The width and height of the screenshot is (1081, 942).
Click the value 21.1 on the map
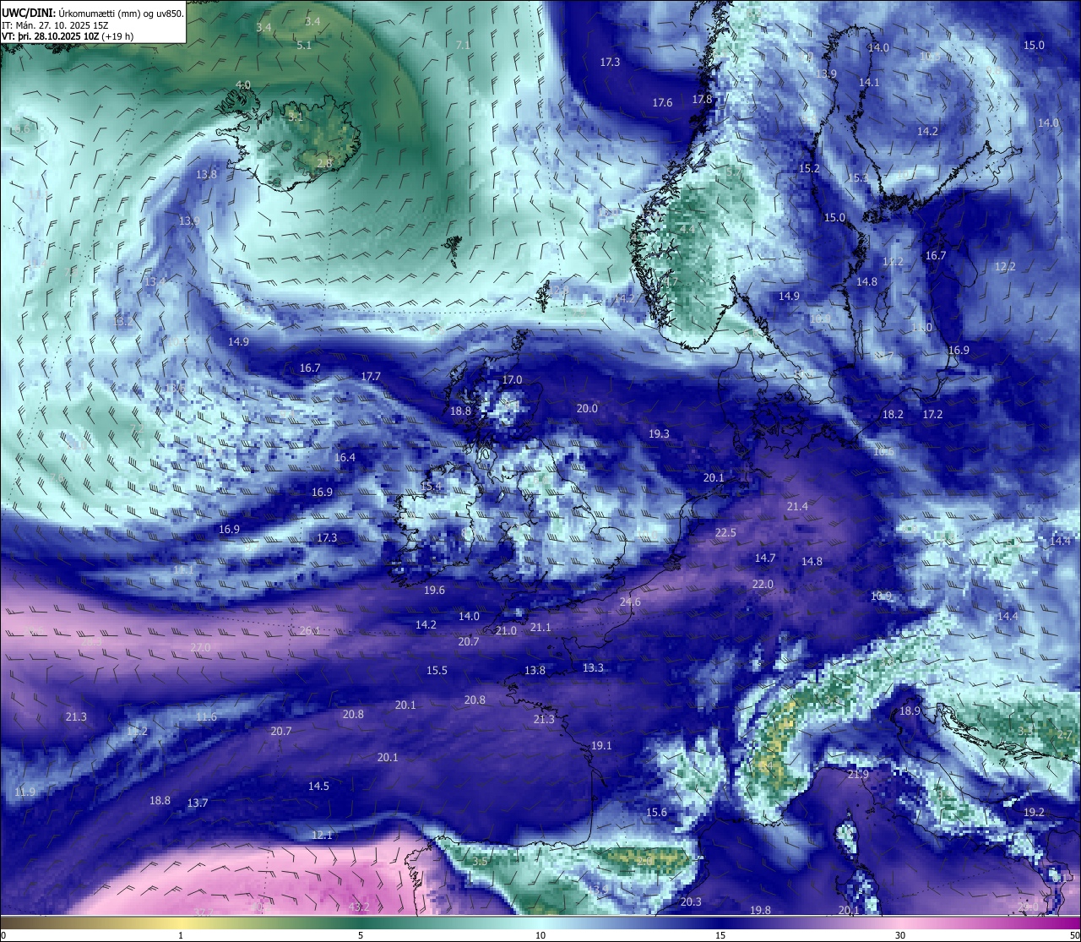coord(540,627)
